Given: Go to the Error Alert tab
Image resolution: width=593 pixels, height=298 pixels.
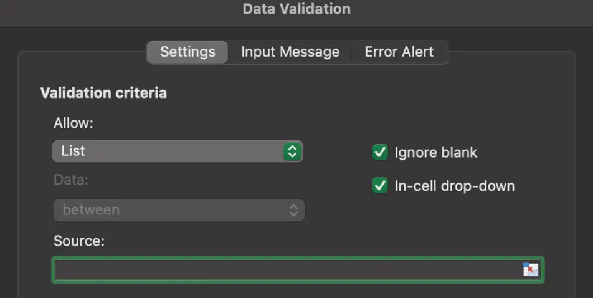Looking at the screenshot, I should (399, 52).
